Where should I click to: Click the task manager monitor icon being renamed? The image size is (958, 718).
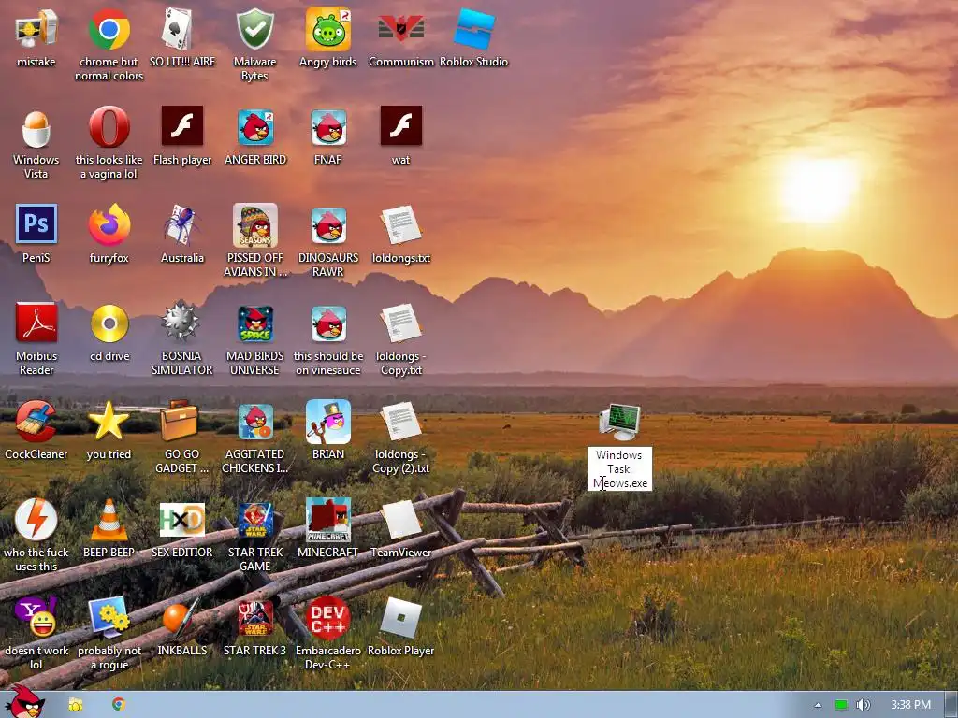point(619,422)
